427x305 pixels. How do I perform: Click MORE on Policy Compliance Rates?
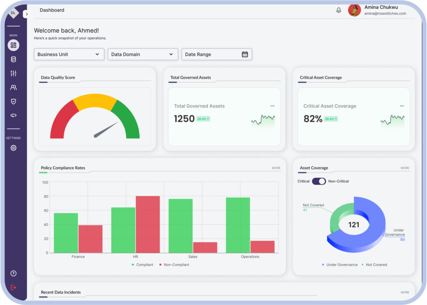tap(276, 168)
